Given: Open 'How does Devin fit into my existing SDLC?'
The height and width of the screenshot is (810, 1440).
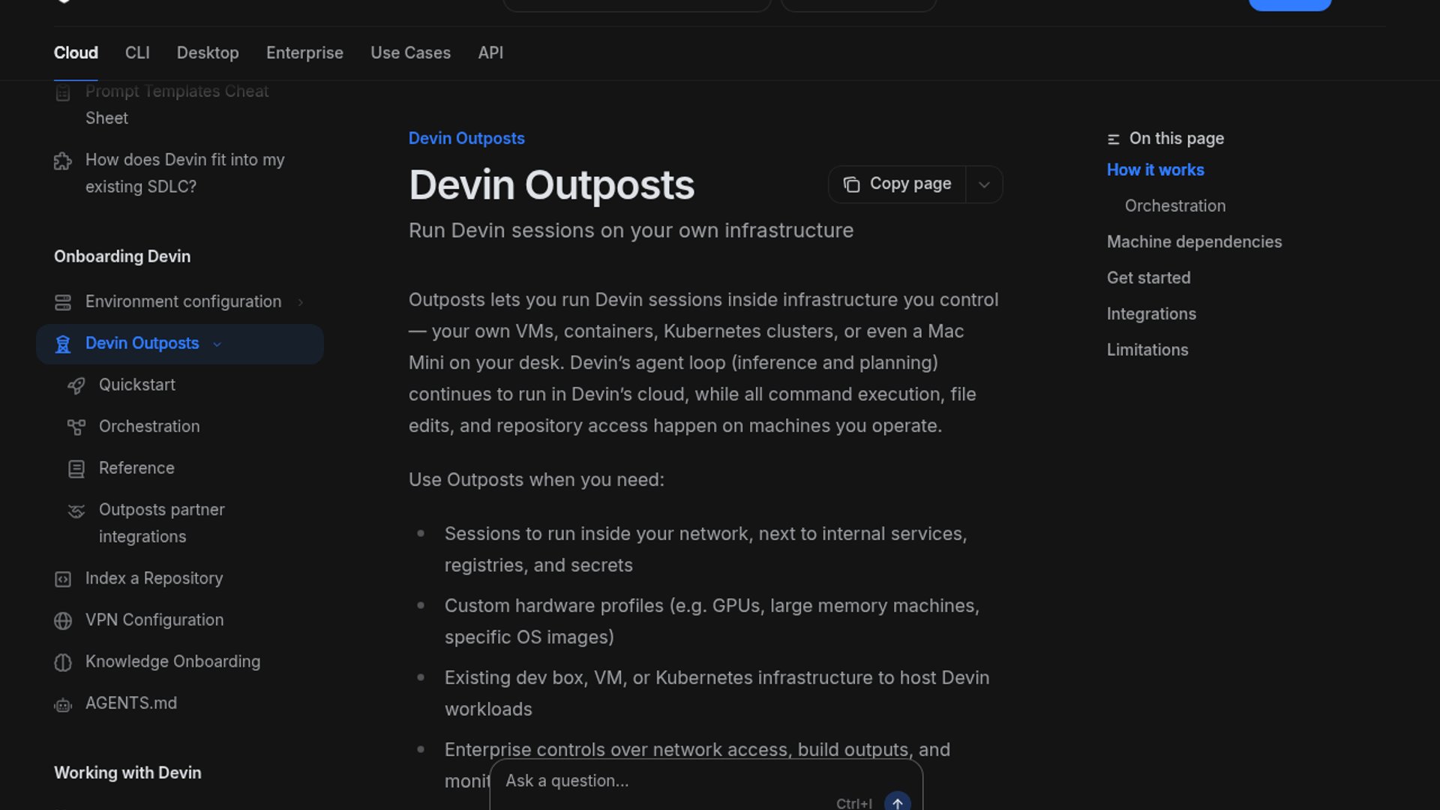Looking at the screenshot, I should coord(184,173).
